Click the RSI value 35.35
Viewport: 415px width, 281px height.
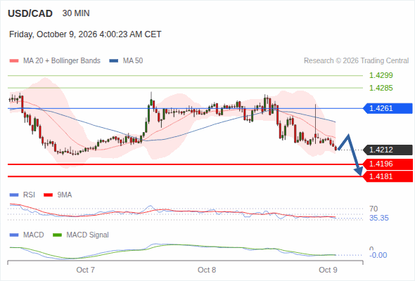pyautogui.click(x=379, y=218)
